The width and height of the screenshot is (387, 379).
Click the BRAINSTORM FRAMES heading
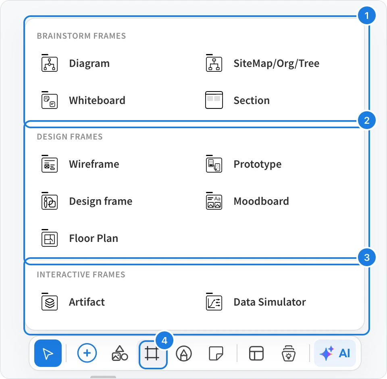click(x=81, y=36)
